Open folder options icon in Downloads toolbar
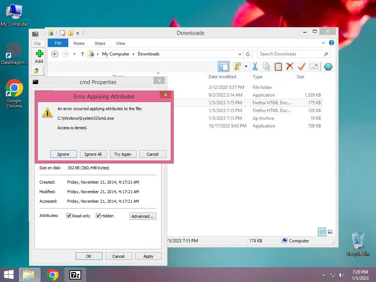This screenshot has height=282, width=376. 237,66
